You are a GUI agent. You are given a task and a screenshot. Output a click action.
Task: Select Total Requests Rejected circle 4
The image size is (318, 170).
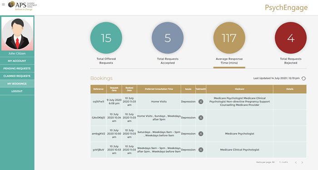(x=291, y=38)
